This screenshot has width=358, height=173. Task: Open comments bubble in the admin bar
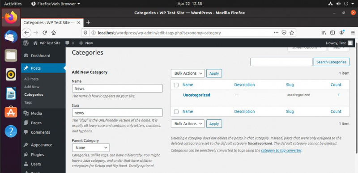[x=70, y=43]
